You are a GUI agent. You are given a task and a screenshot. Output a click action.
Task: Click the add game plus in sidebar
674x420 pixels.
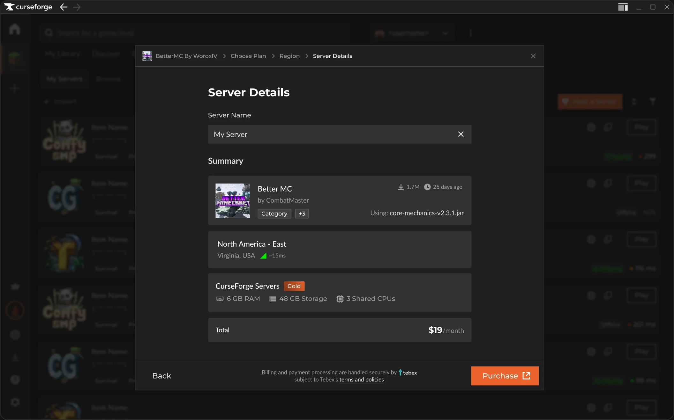[x=15, y=88]
